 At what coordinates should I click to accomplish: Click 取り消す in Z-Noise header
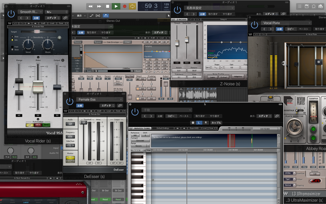pos(213,14)
